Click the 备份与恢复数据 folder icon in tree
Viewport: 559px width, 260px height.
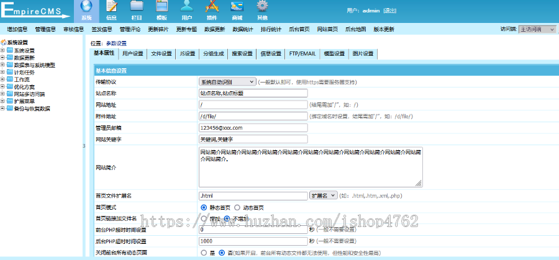point(9,109)
